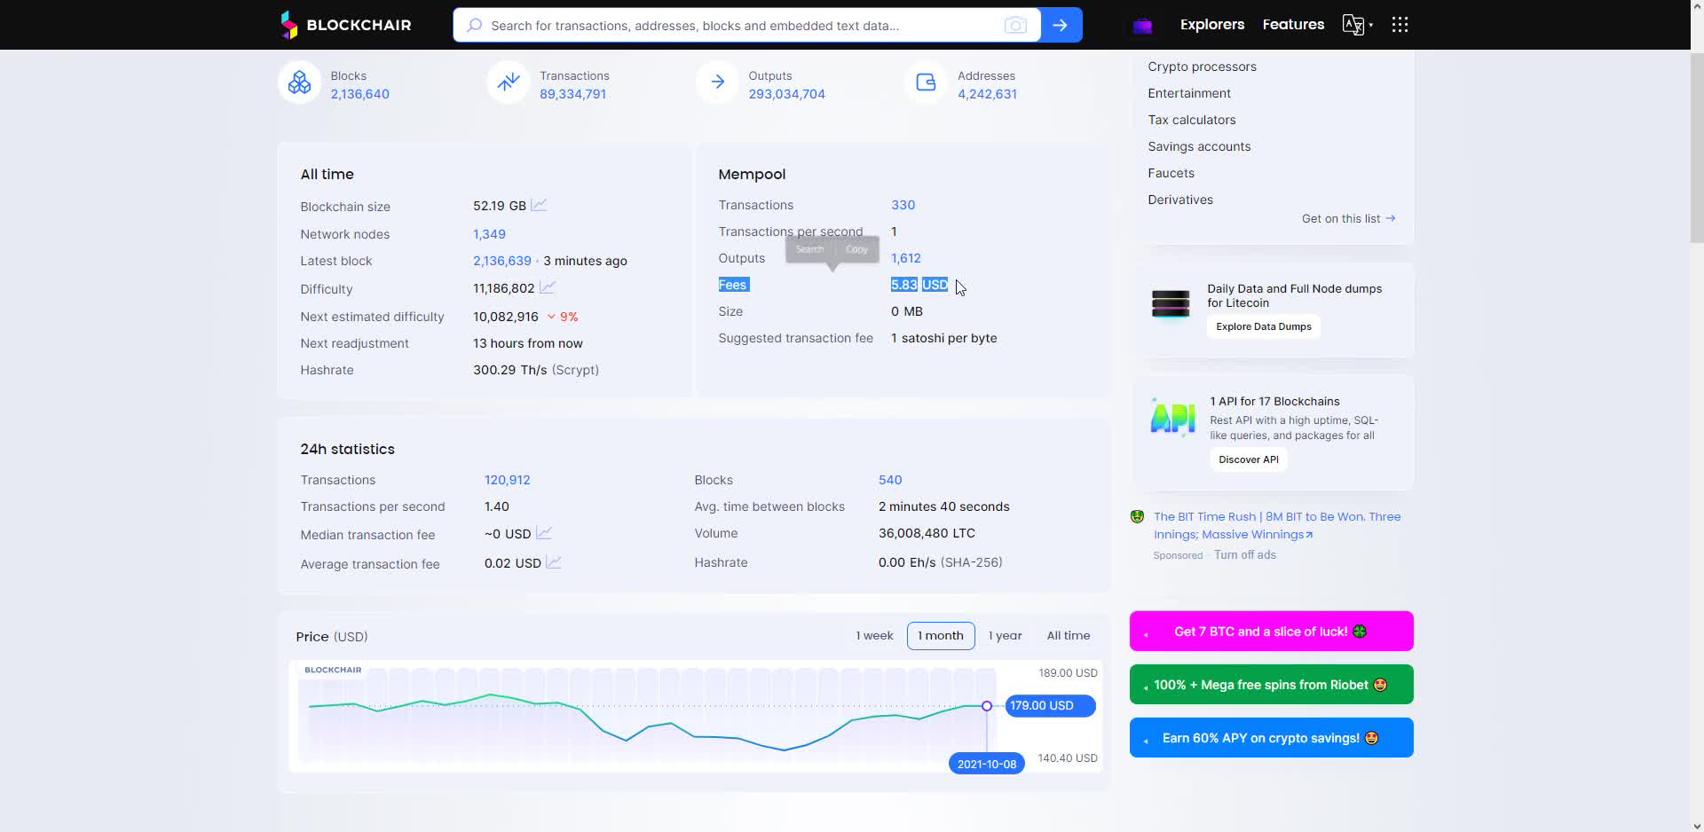Select the 1 week price range
Viewport: 1704px width, 832px height.
pyautogui.click(x=874, y=636)
